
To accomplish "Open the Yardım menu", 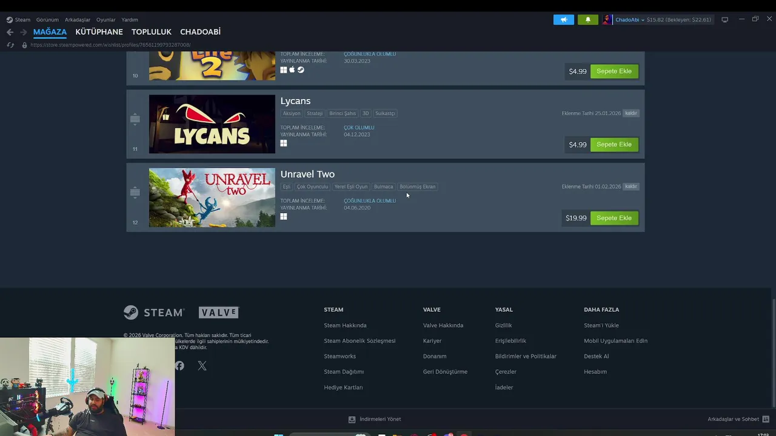I will [x=129, y=19].
